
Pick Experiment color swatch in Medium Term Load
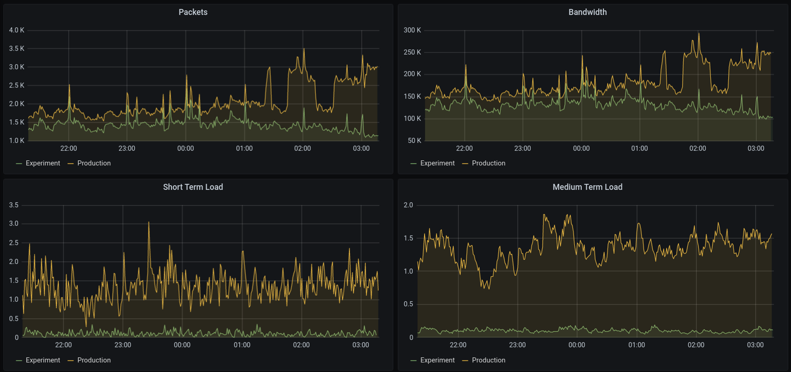point(413,361)
